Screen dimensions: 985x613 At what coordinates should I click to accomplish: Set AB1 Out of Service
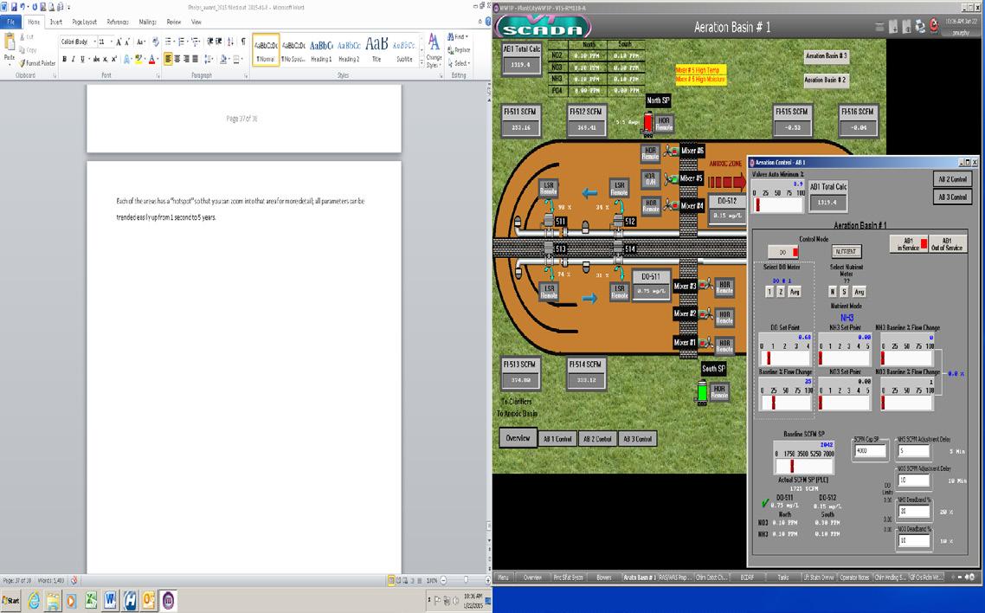[947, 243]
